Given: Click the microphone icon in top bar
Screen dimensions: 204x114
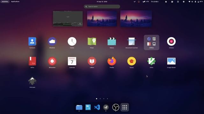Looking at the screenshot, I should (x=195, y=2).
